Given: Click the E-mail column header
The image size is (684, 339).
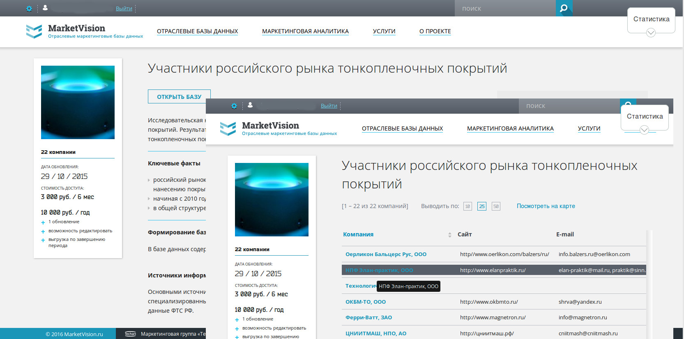Looking at the screenshot, I should (565, 234).
